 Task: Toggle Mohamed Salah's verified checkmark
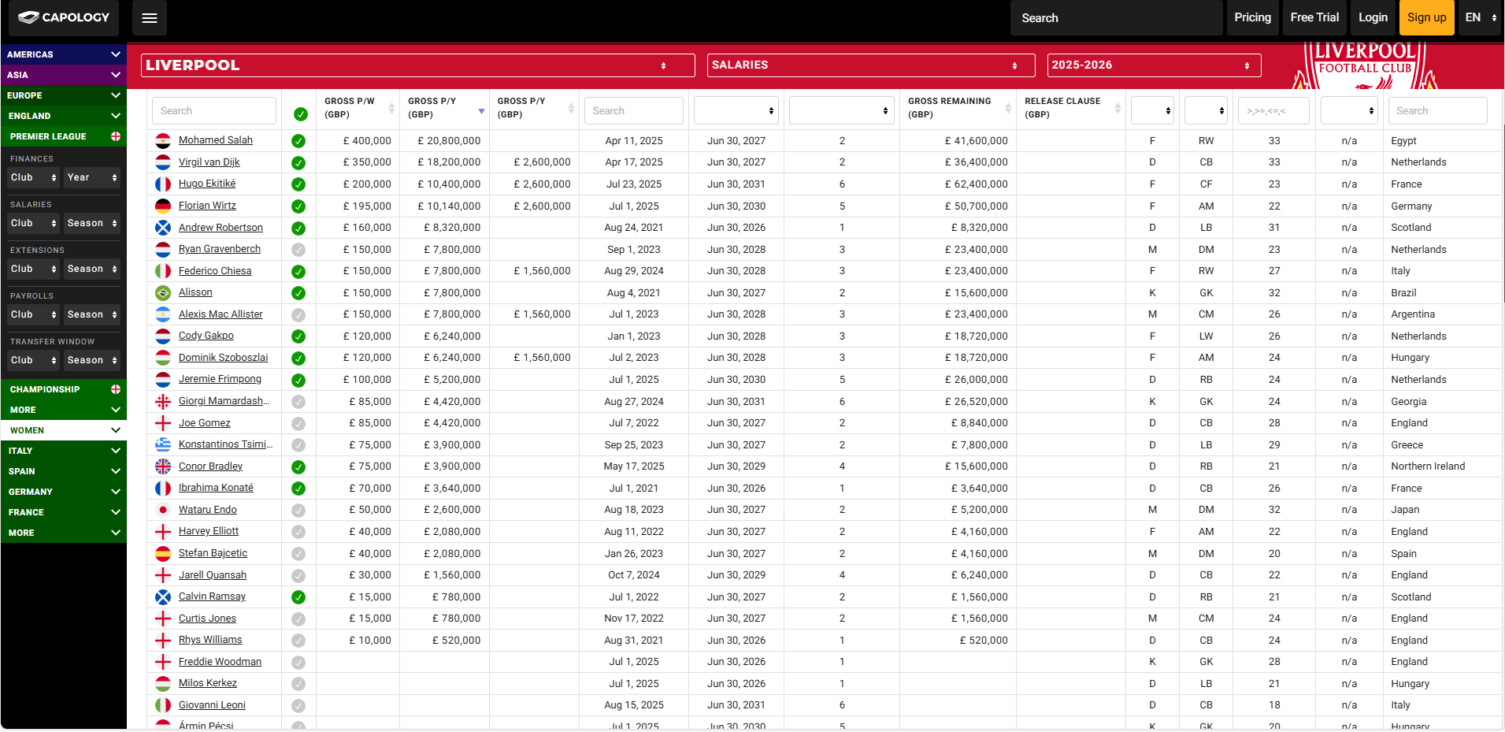pyautogui.click(x=298, y=142)
